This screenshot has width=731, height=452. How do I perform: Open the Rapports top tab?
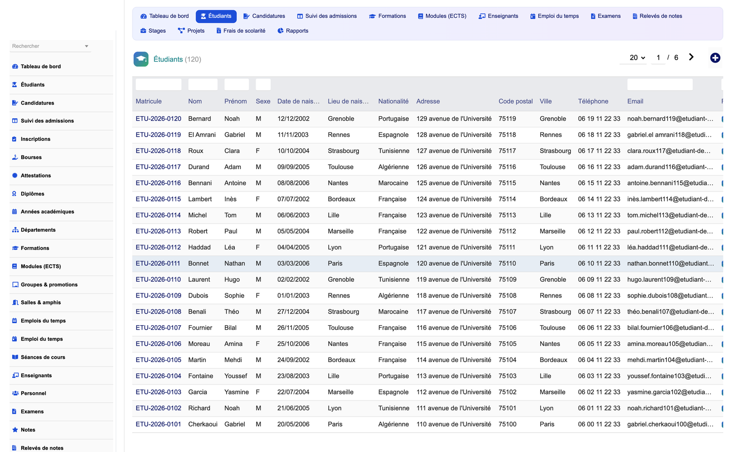pos(293,31)
